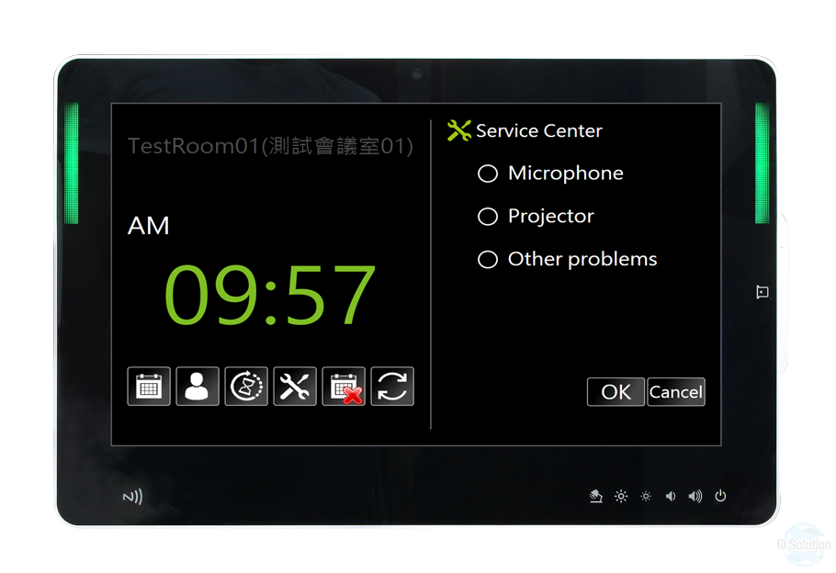The width and height of the screenshot is (836, 573).
Task: Tap the side bezel screen icon
Action: pyautogui.click(x=763, y=292)
